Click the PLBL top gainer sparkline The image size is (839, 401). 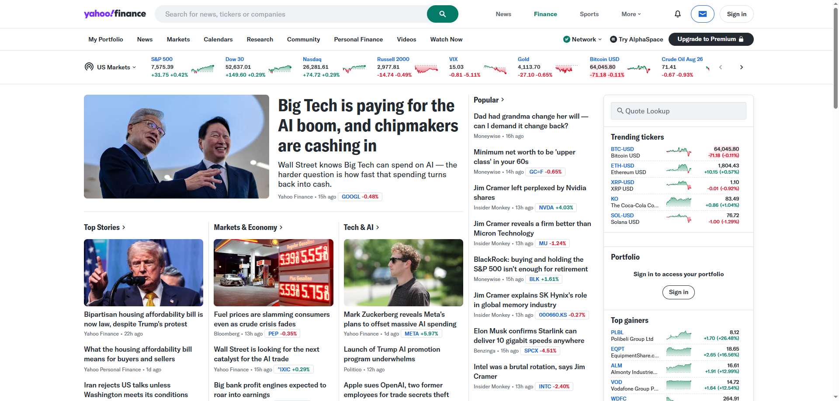(679, 335)
